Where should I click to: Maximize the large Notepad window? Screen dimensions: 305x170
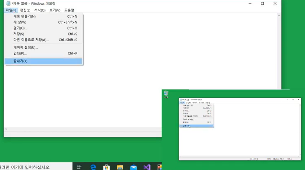tap(263, 4)
